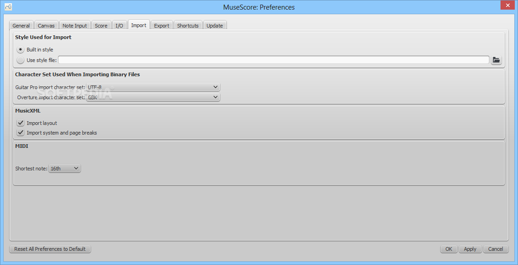Click the Shortest note label
Viewport: 518px width, 265px height.
coord(31,168)
